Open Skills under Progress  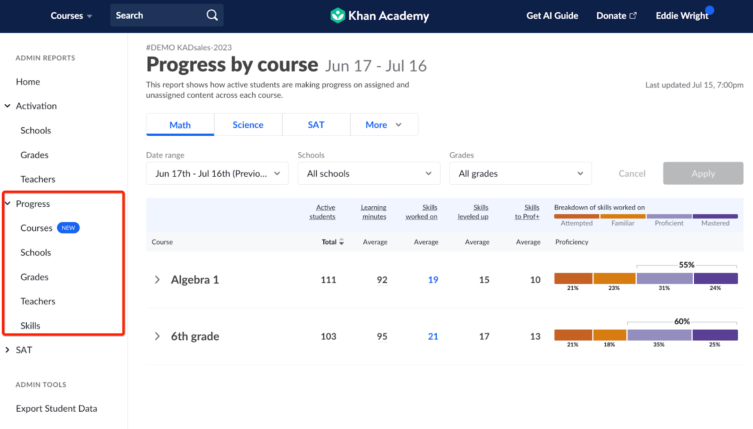[x=30, y=326]
